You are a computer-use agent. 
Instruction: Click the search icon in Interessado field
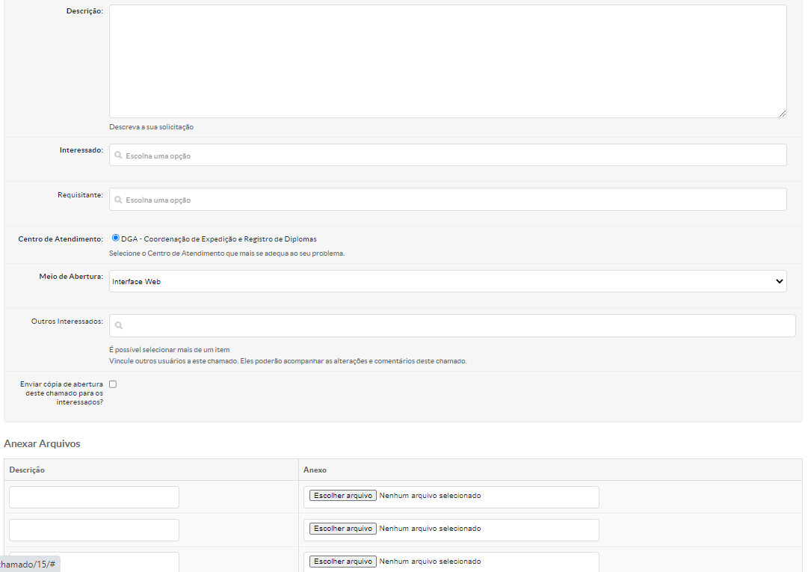click(119, 156)
